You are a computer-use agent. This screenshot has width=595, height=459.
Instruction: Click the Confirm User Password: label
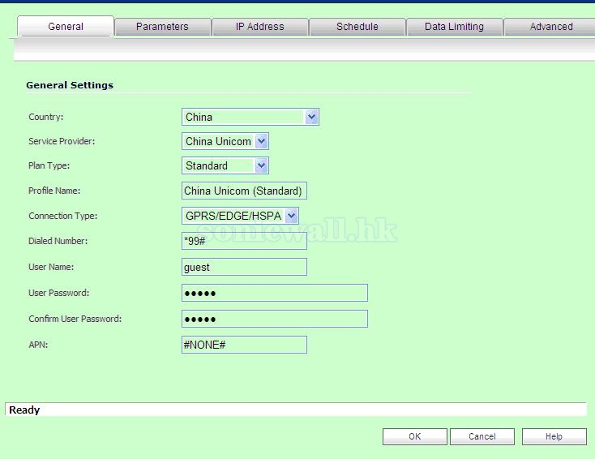(75, 319)
